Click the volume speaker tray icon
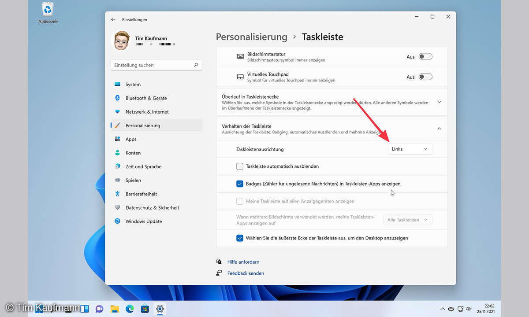 (468, 309)
